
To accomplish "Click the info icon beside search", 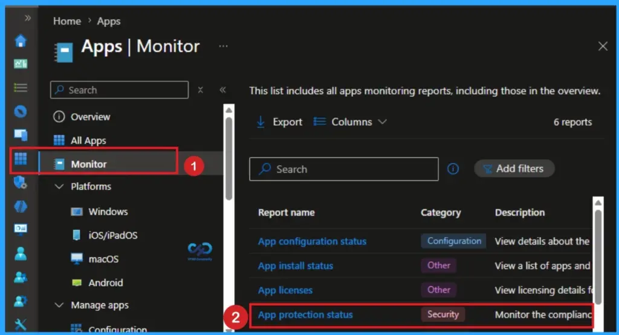I will coord(453,169).
